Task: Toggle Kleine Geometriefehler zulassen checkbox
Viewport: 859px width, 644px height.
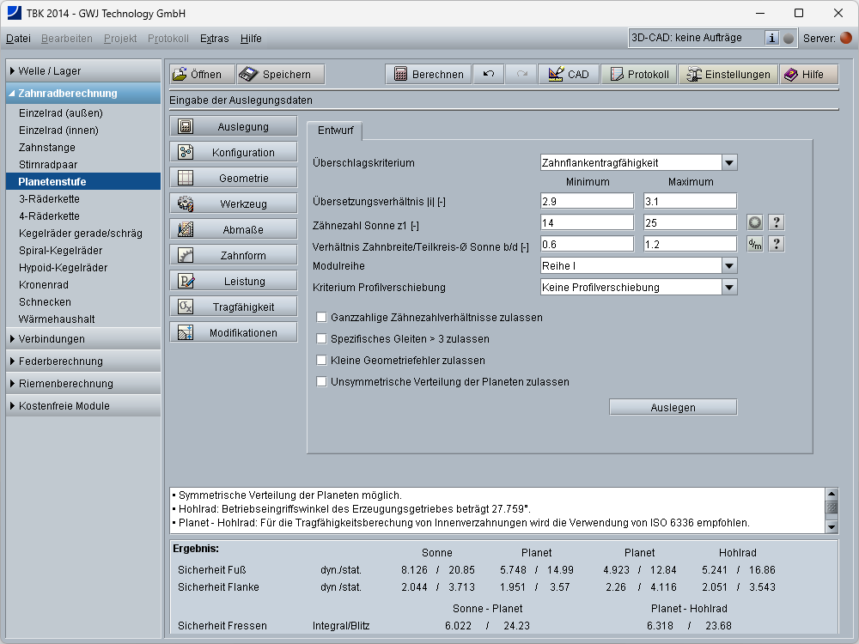Action: tap(322, 361)
